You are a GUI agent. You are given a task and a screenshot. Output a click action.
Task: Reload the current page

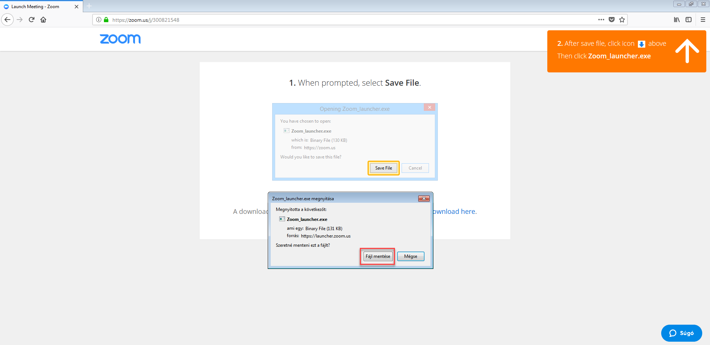[x=31, y=20]
